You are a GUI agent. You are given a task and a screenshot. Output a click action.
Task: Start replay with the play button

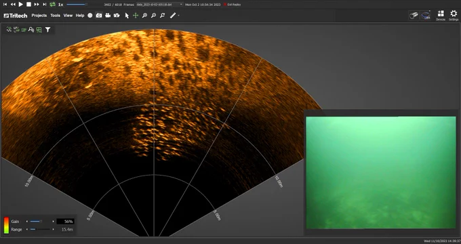tap(20, 5)
